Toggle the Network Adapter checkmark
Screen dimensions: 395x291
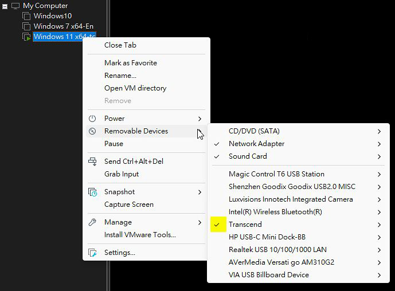(x=217, y=144)
